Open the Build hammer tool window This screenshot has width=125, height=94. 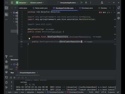tap(6, 57)
